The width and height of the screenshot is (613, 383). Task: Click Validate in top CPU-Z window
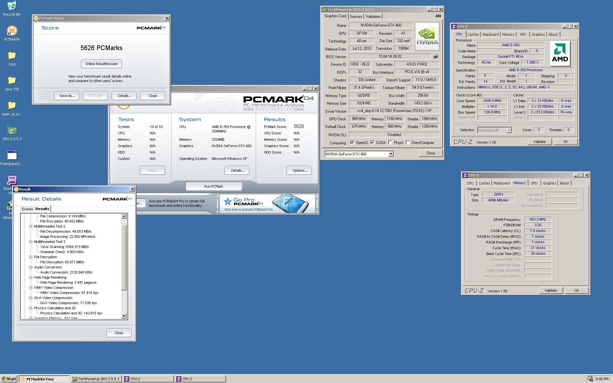point(540,142)
